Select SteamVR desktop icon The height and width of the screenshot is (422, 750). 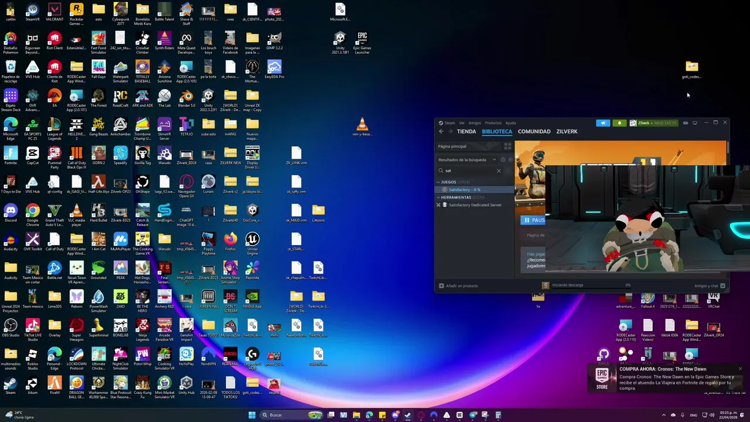(x=32, y=12)
